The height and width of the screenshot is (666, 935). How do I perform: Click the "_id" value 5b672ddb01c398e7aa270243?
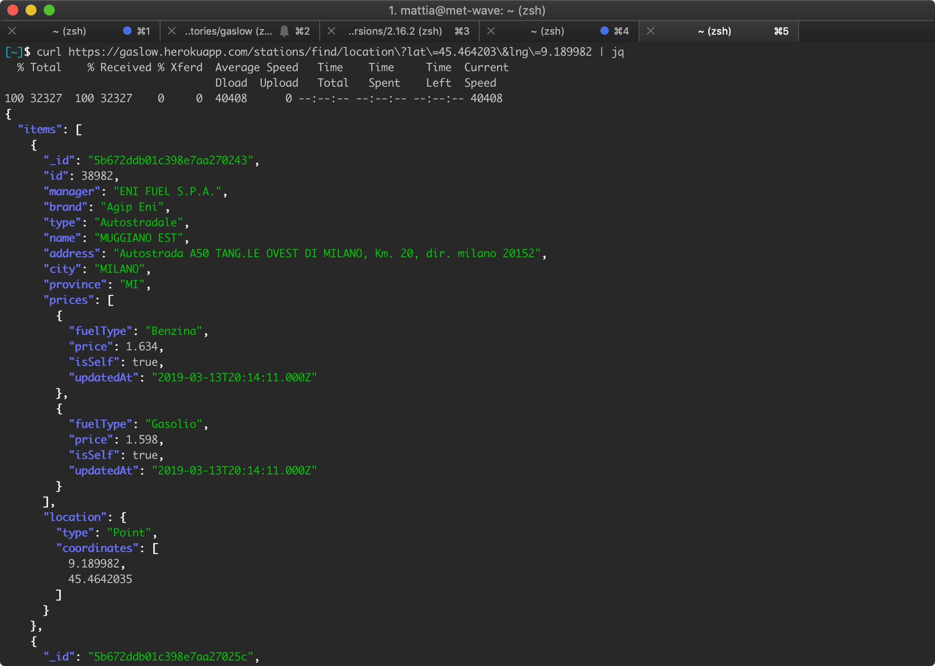pos(171,161)
